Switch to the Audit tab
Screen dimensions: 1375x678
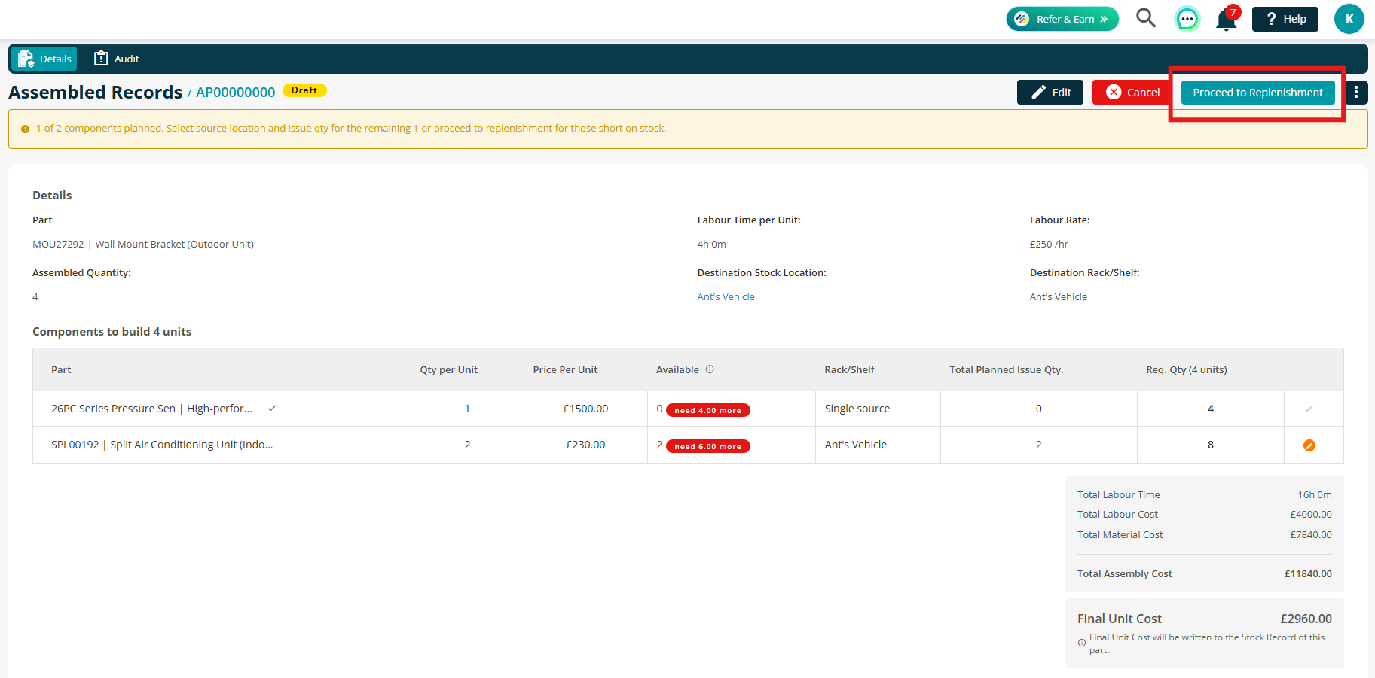(117, 59)
